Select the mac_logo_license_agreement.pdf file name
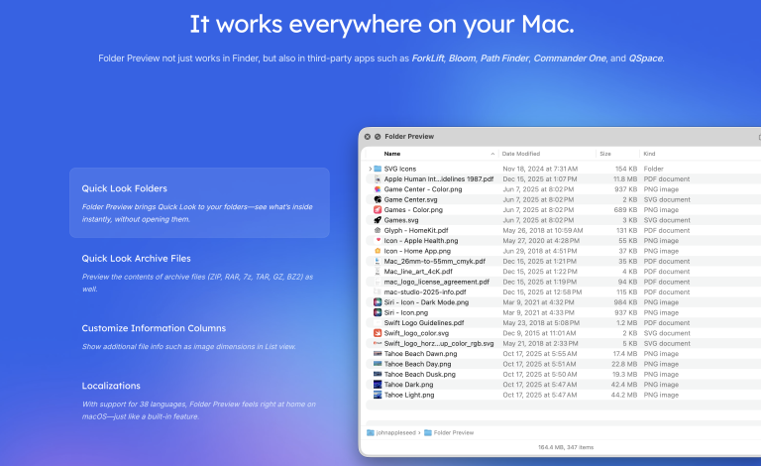 pos(437,282)
